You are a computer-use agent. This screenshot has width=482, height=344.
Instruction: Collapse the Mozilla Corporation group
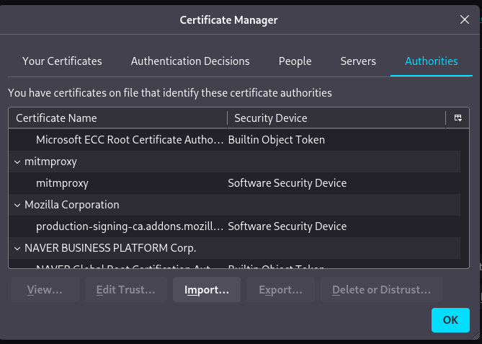(17, 205)
